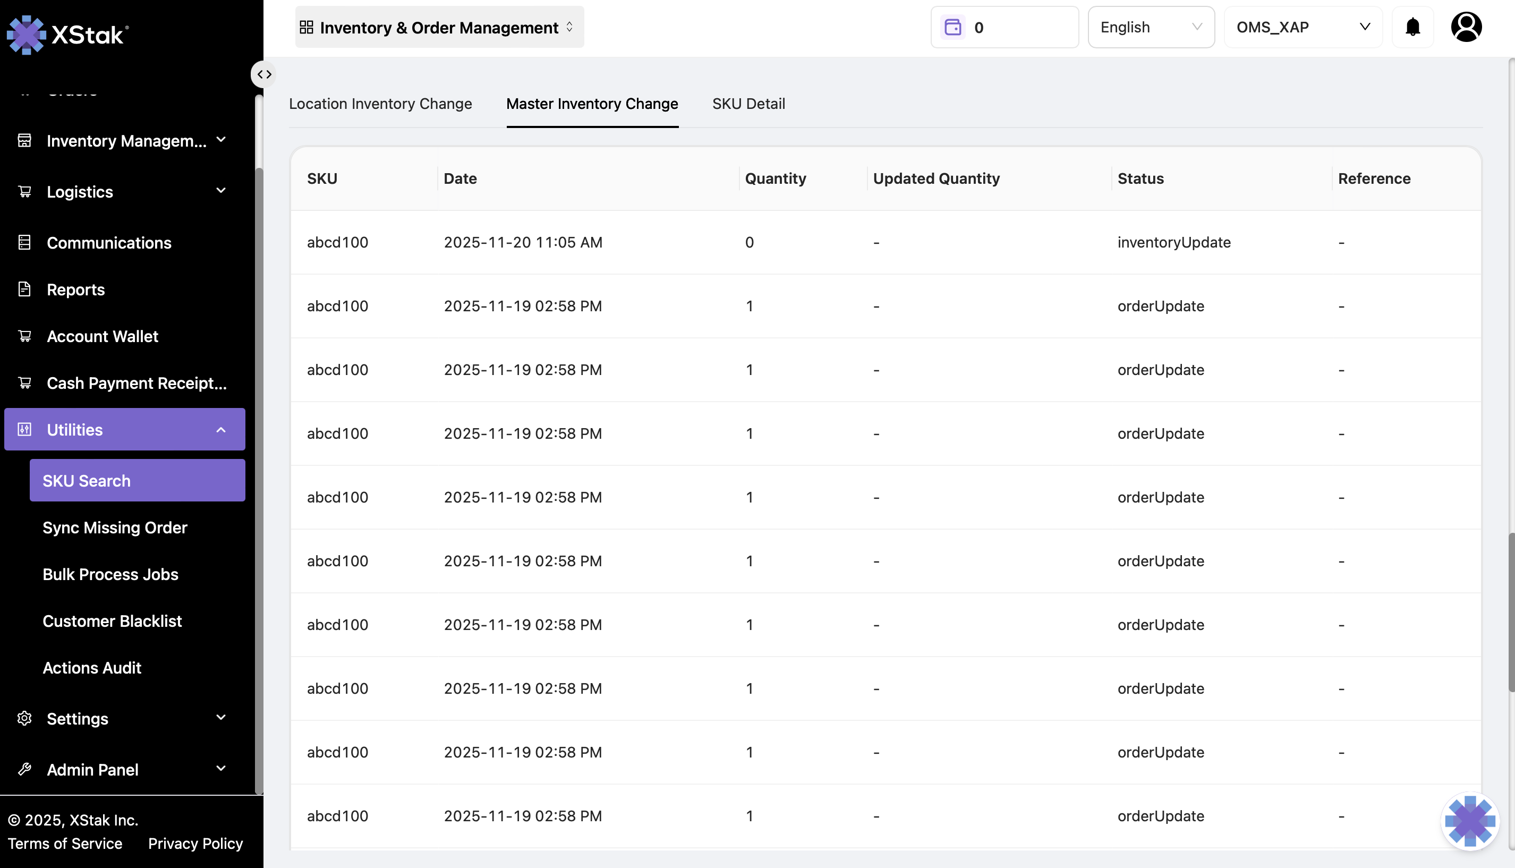Open the XStak chat assistant bubble
The width and height of the screenshot is (1515, 868).
click(x=1469, y=821)
